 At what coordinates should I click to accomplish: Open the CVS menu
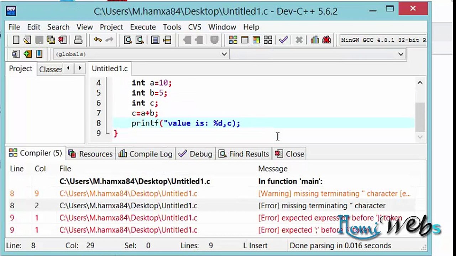click(x=195, y=27)
